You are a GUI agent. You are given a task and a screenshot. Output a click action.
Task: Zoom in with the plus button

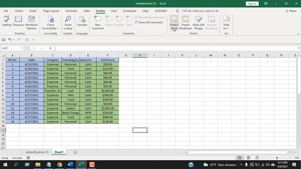(290, 158)
